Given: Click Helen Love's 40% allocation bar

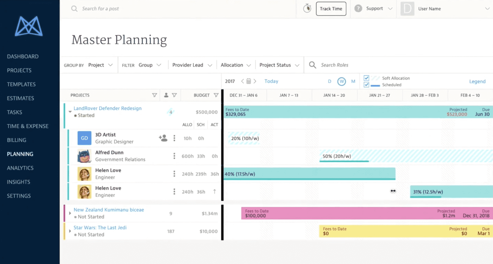Looking at the screenshot, I should (309, 174).
